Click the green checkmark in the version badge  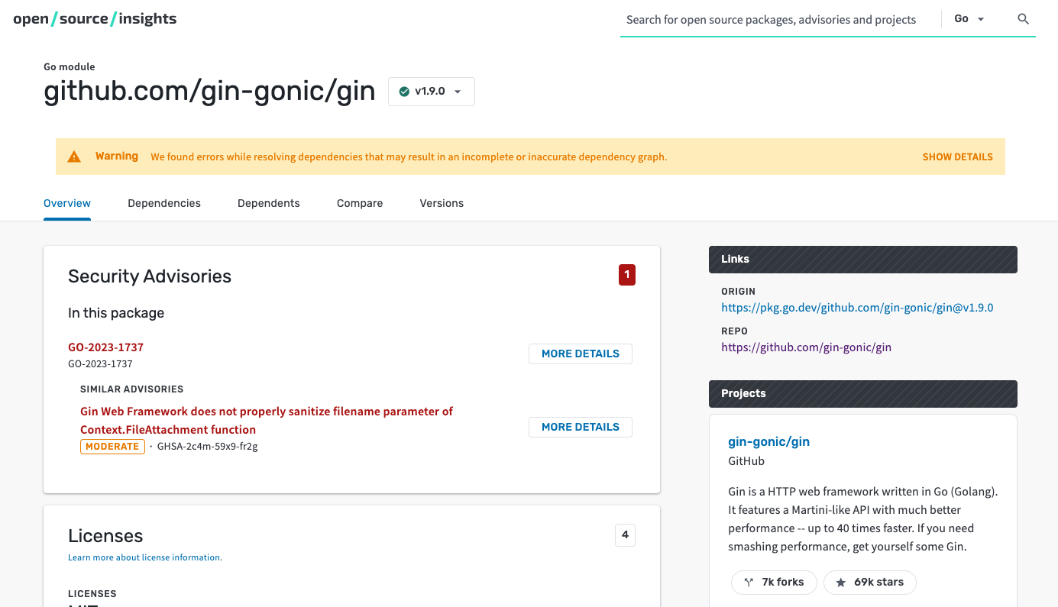click(404, 91)
